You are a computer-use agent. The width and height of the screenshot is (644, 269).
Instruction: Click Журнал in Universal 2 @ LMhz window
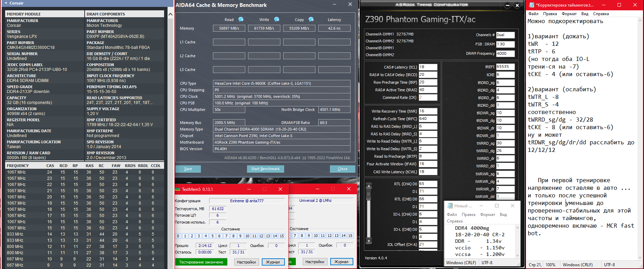tap(342, 262)
